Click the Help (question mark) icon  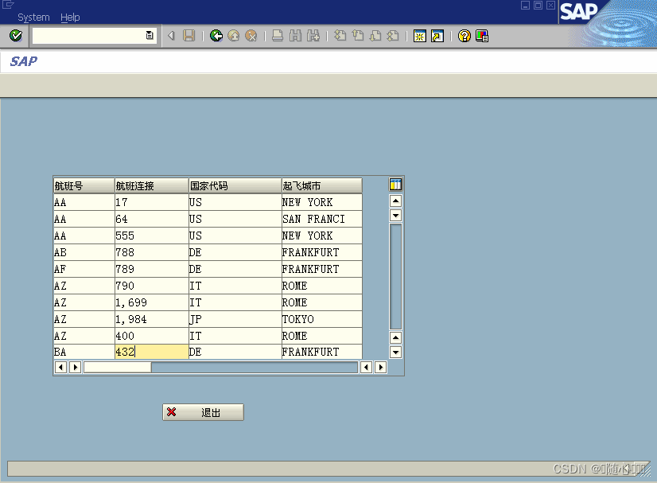[464, 35]
